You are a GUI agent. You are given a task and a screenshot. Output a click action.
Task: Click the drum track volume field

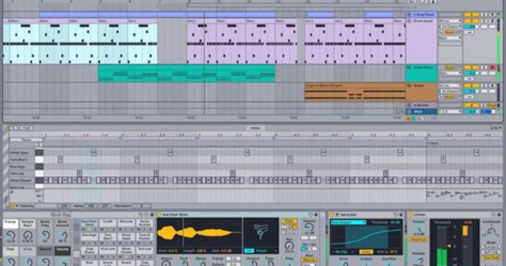(x=471, y=27)
